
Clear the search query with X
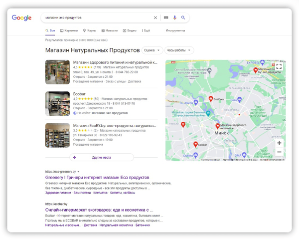pyautogui.click(x=155, y=17)
